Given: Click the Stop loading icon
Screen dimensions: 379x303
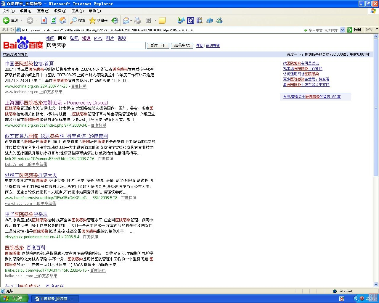Looking at the screenshot, I should coord(44,20).
